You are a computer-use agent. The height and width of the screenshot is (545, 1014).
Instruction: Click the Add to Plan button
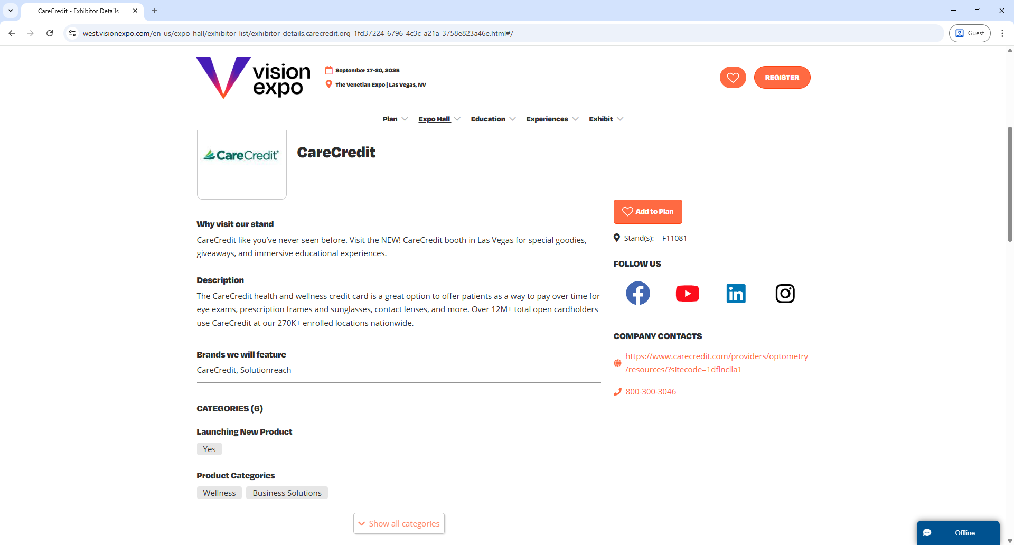[x=648, y=211]
